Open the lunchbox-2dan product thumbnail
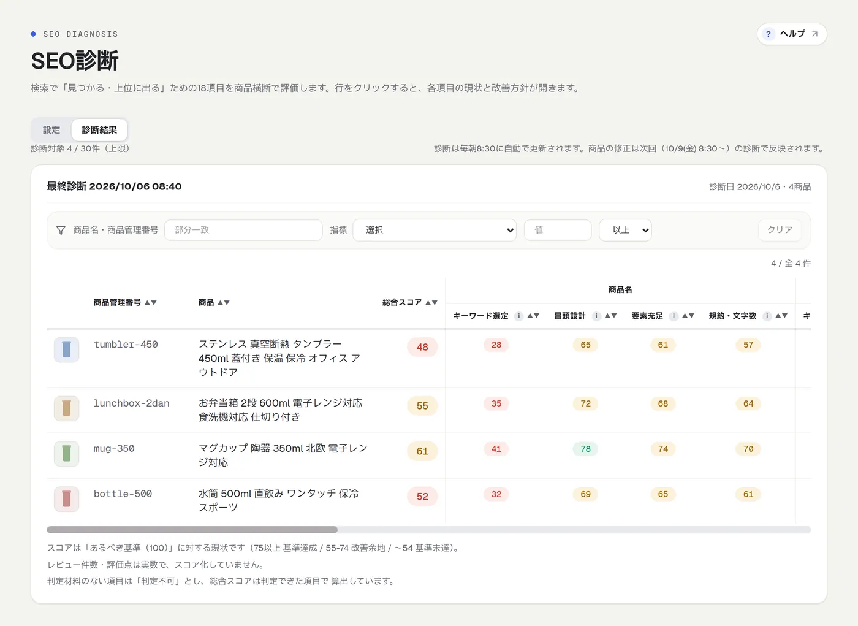Viewport: 858px width, 626px height. point(66,408)
